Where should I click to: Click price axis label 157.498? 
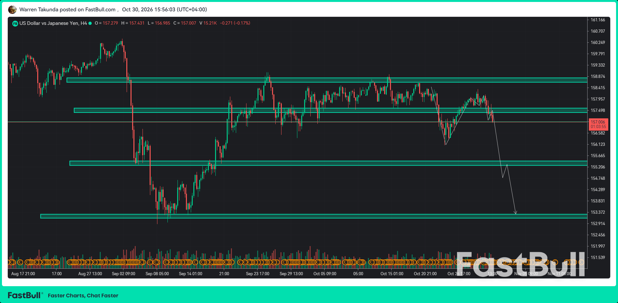tap(598, 111)
